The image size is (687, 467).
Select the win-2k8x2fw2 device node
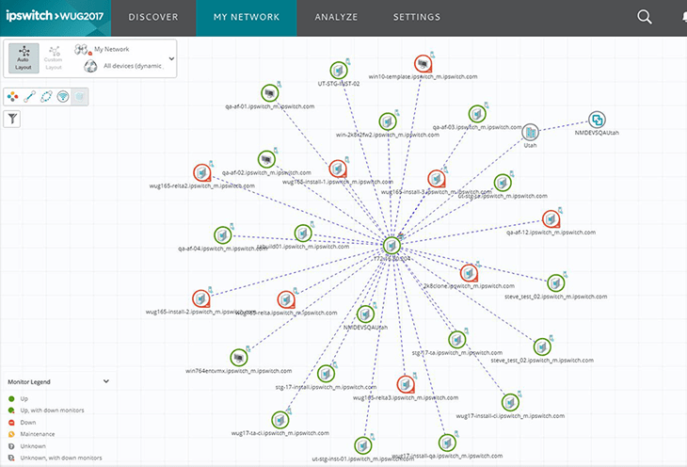point(388,121)
